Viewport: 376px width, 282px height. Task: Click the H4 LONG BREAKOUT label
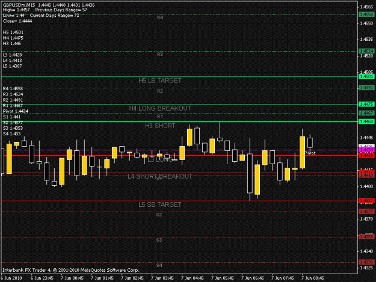point(160,109)
